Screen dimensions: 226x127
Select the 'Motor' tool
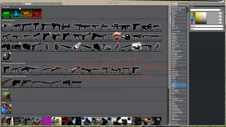[x=179, y=15]
